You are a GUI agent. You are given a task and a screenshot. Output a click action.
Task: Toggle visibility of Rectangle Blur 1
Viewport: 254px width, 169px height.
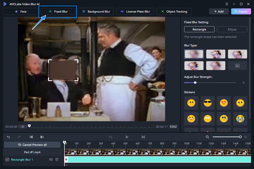pyautogui.click(x=51, y=159)
